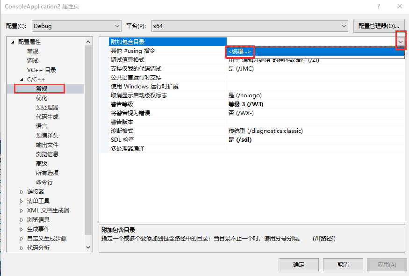The height and width of the screenshot is (276, 409).
Task: Expand the 链接器 tree node
Action: point(21,191)
